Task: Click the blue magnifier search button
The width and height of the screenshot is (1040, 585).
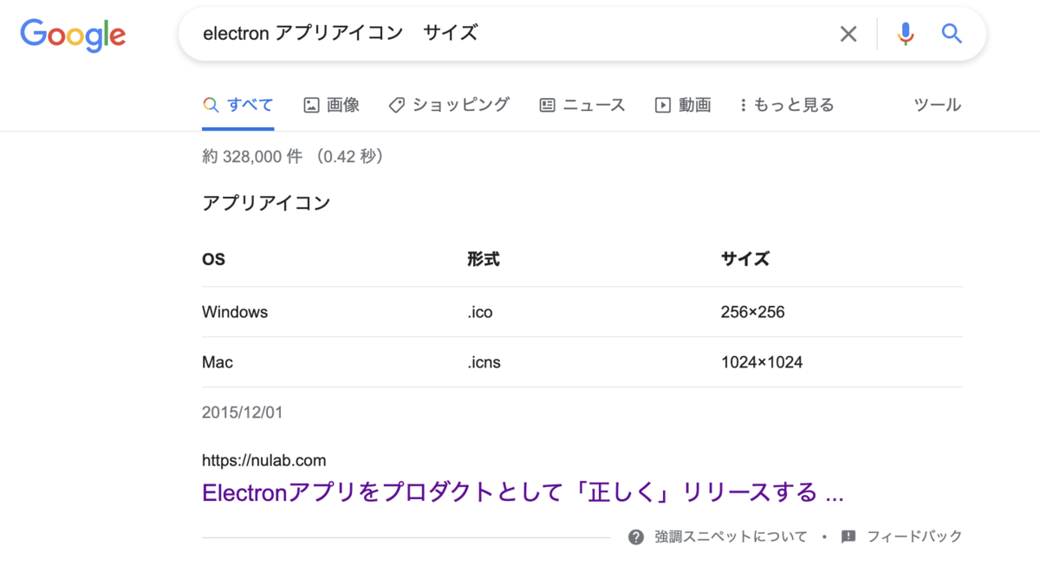Action: 952,34
